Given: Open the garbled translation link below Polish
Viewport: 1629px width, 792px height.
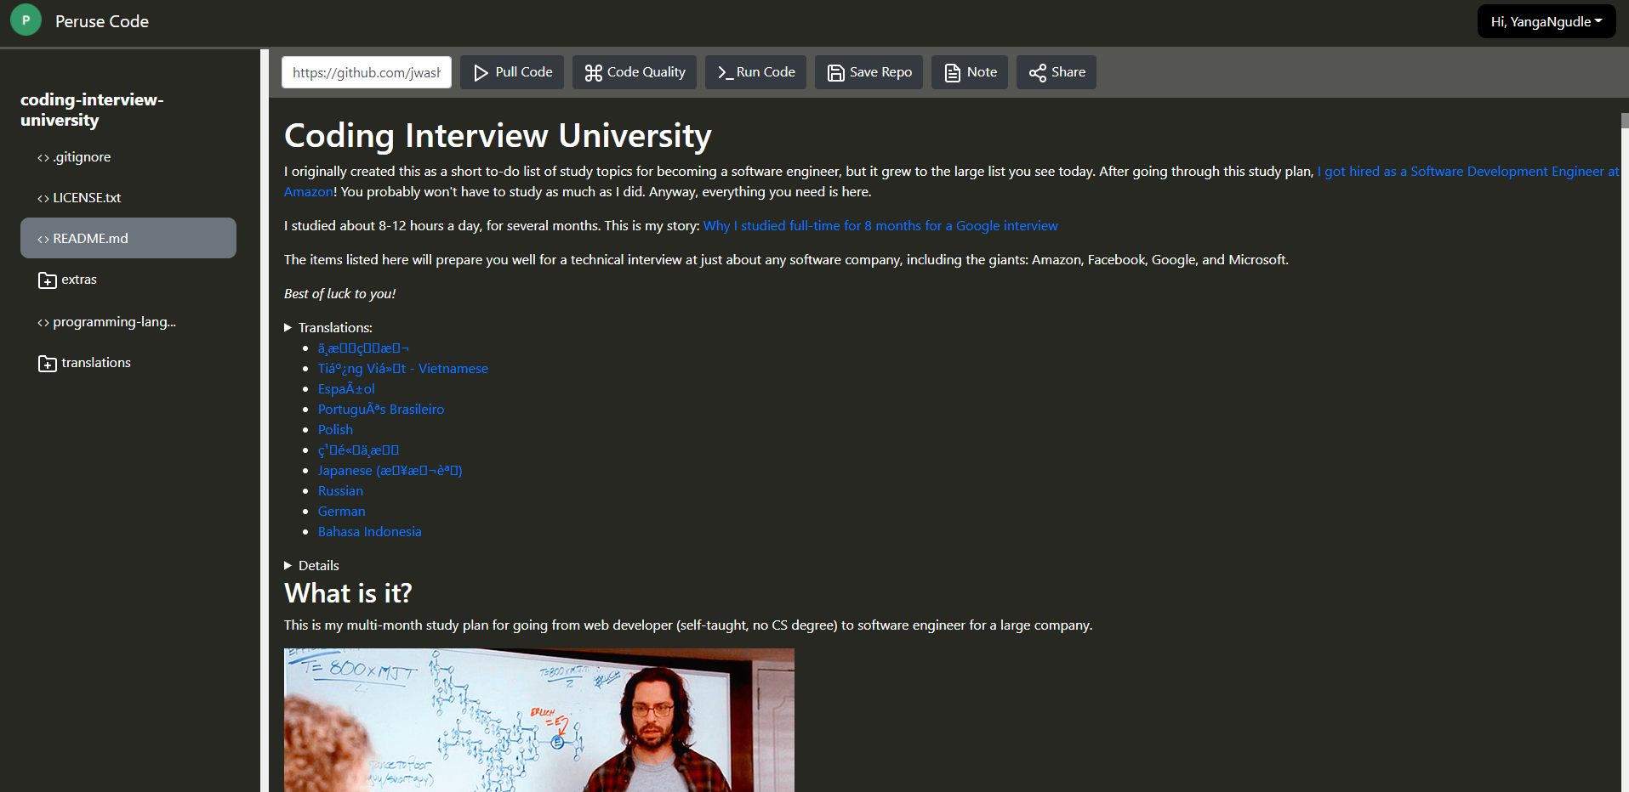Looking at the screenshot, I should tap(358, 450).
